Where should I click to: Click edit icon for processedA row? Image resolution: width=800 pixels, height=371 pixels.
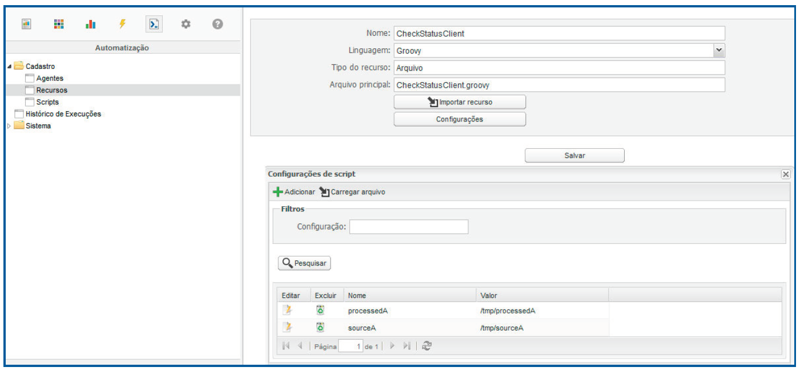pyautogui.click(x=288, y=311)
